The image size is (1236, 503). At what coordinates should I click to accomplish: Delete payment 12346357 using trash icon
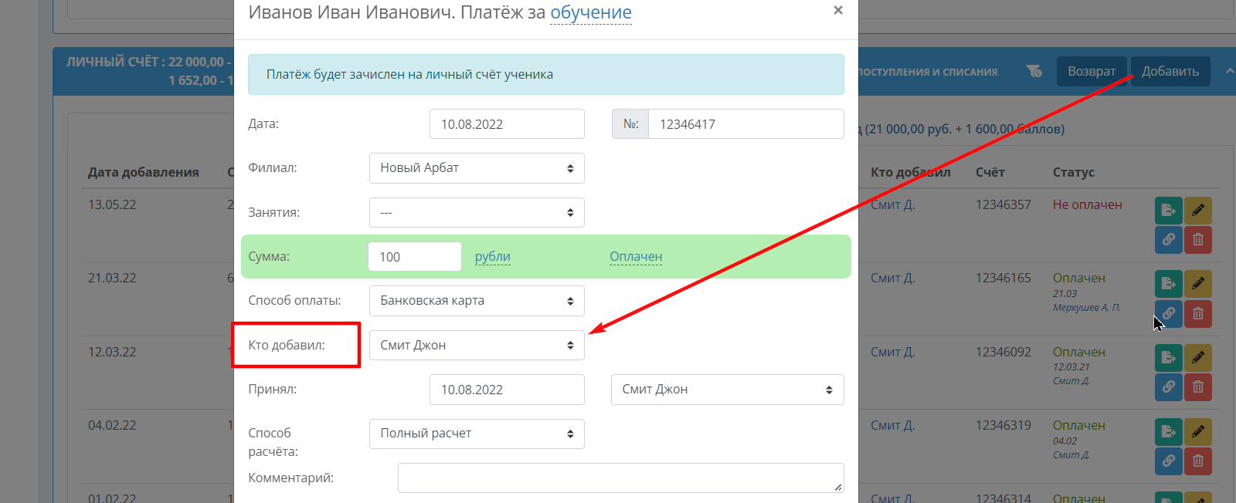[1198, 240]
